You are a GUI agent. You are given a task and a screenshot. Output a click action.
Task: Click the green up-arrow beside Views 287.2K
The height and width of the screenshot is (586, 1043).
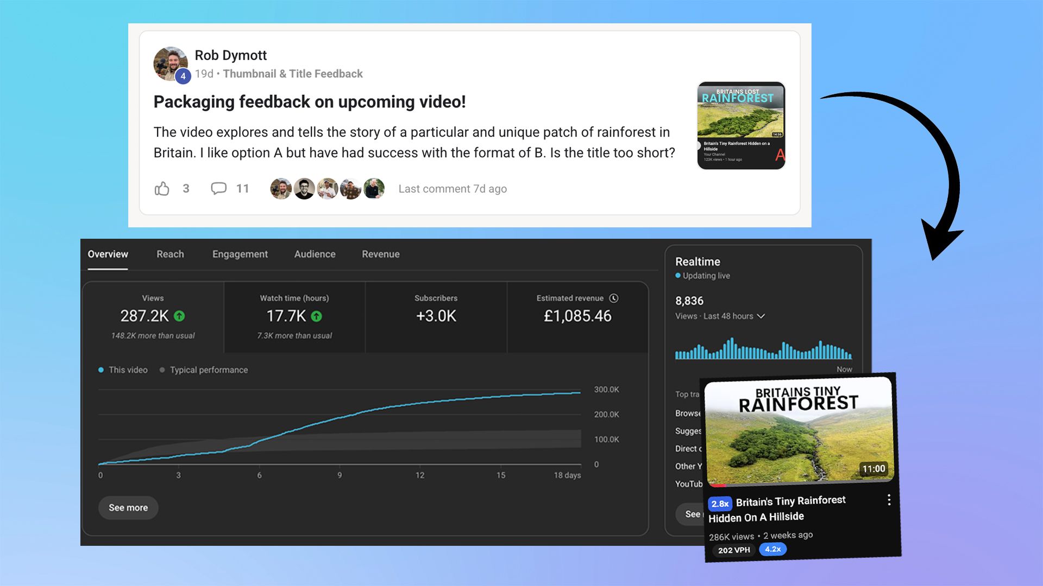(x=179, y=316)
